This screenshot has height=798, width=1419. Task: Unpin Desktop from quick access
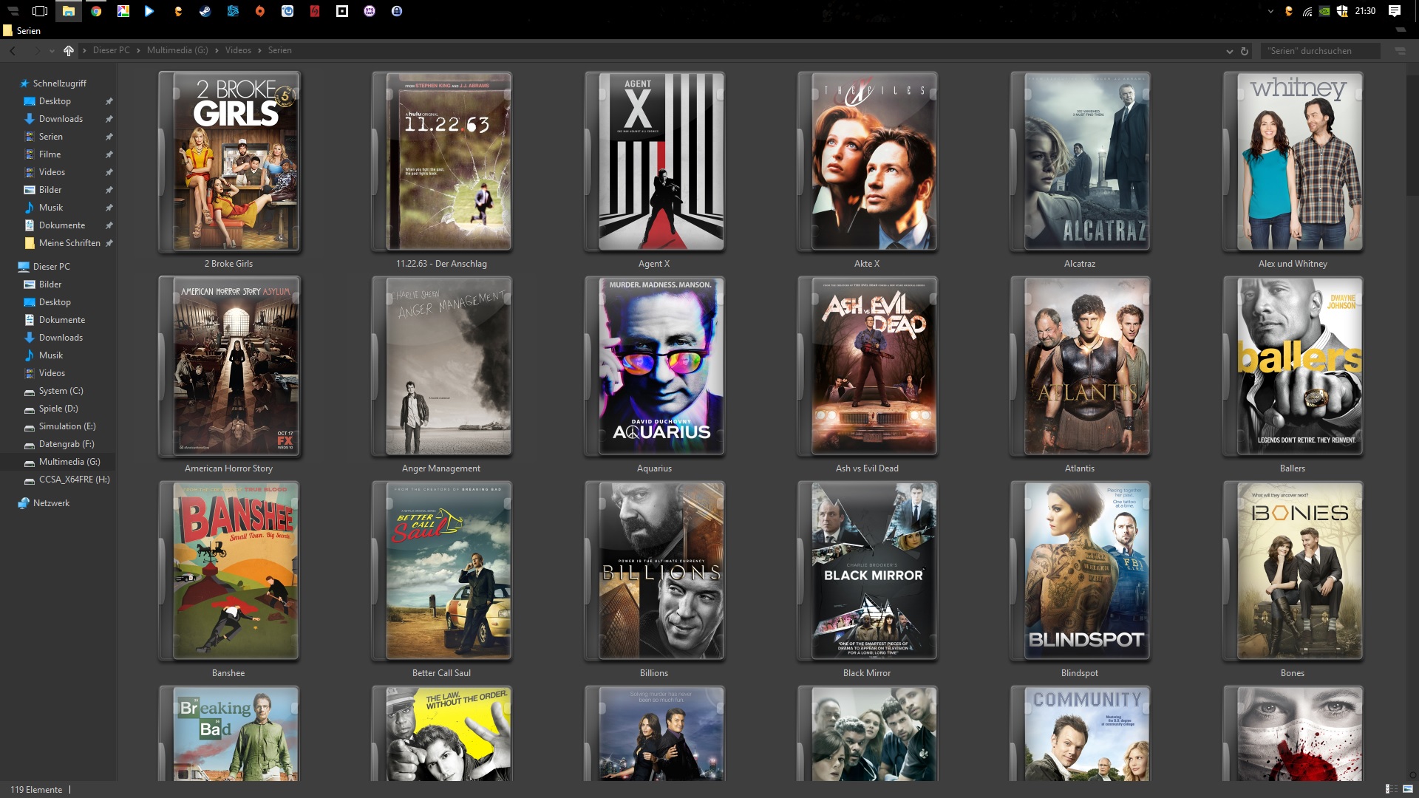pos(109,101)
